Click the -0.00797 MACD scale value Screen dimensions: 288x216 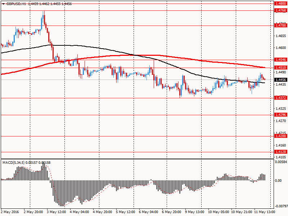point(281,206)
